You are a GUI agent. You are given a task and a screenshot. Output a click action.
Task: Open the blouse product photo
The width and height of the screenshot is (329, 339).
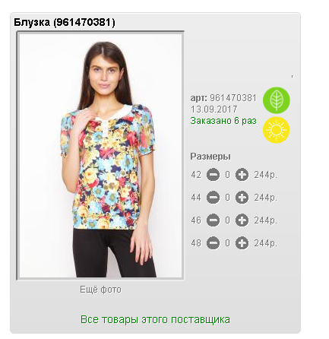coord(100,156)
